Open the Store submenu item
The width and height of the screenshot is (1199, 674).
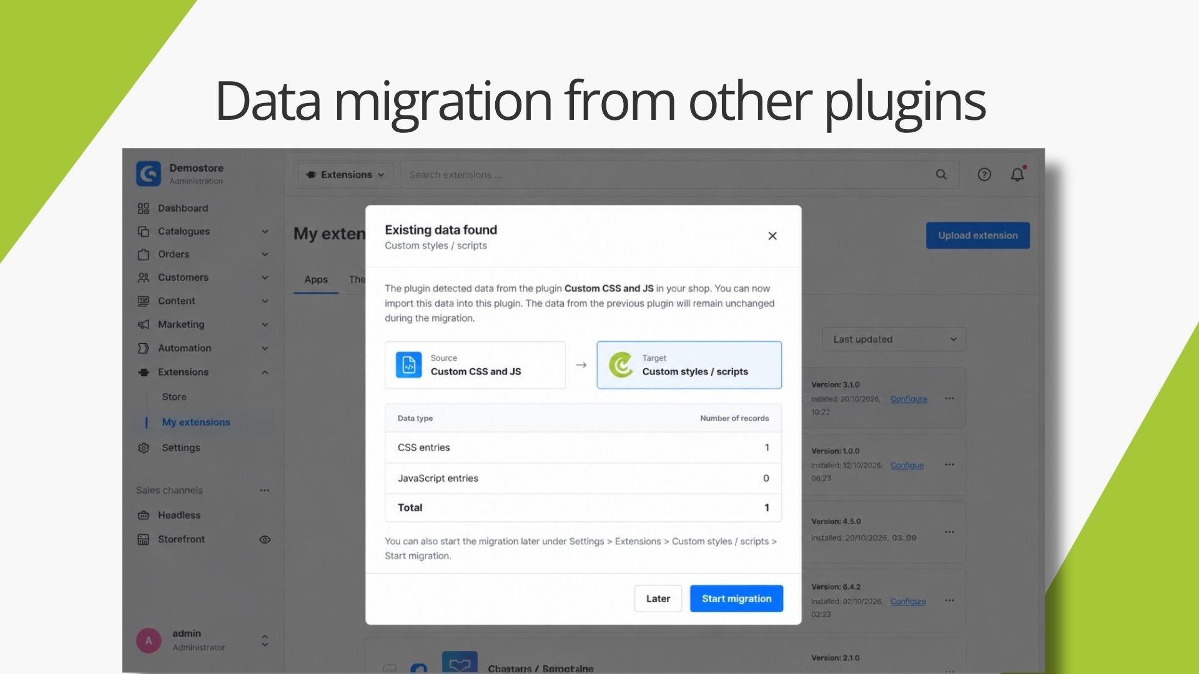click(174, 397)
